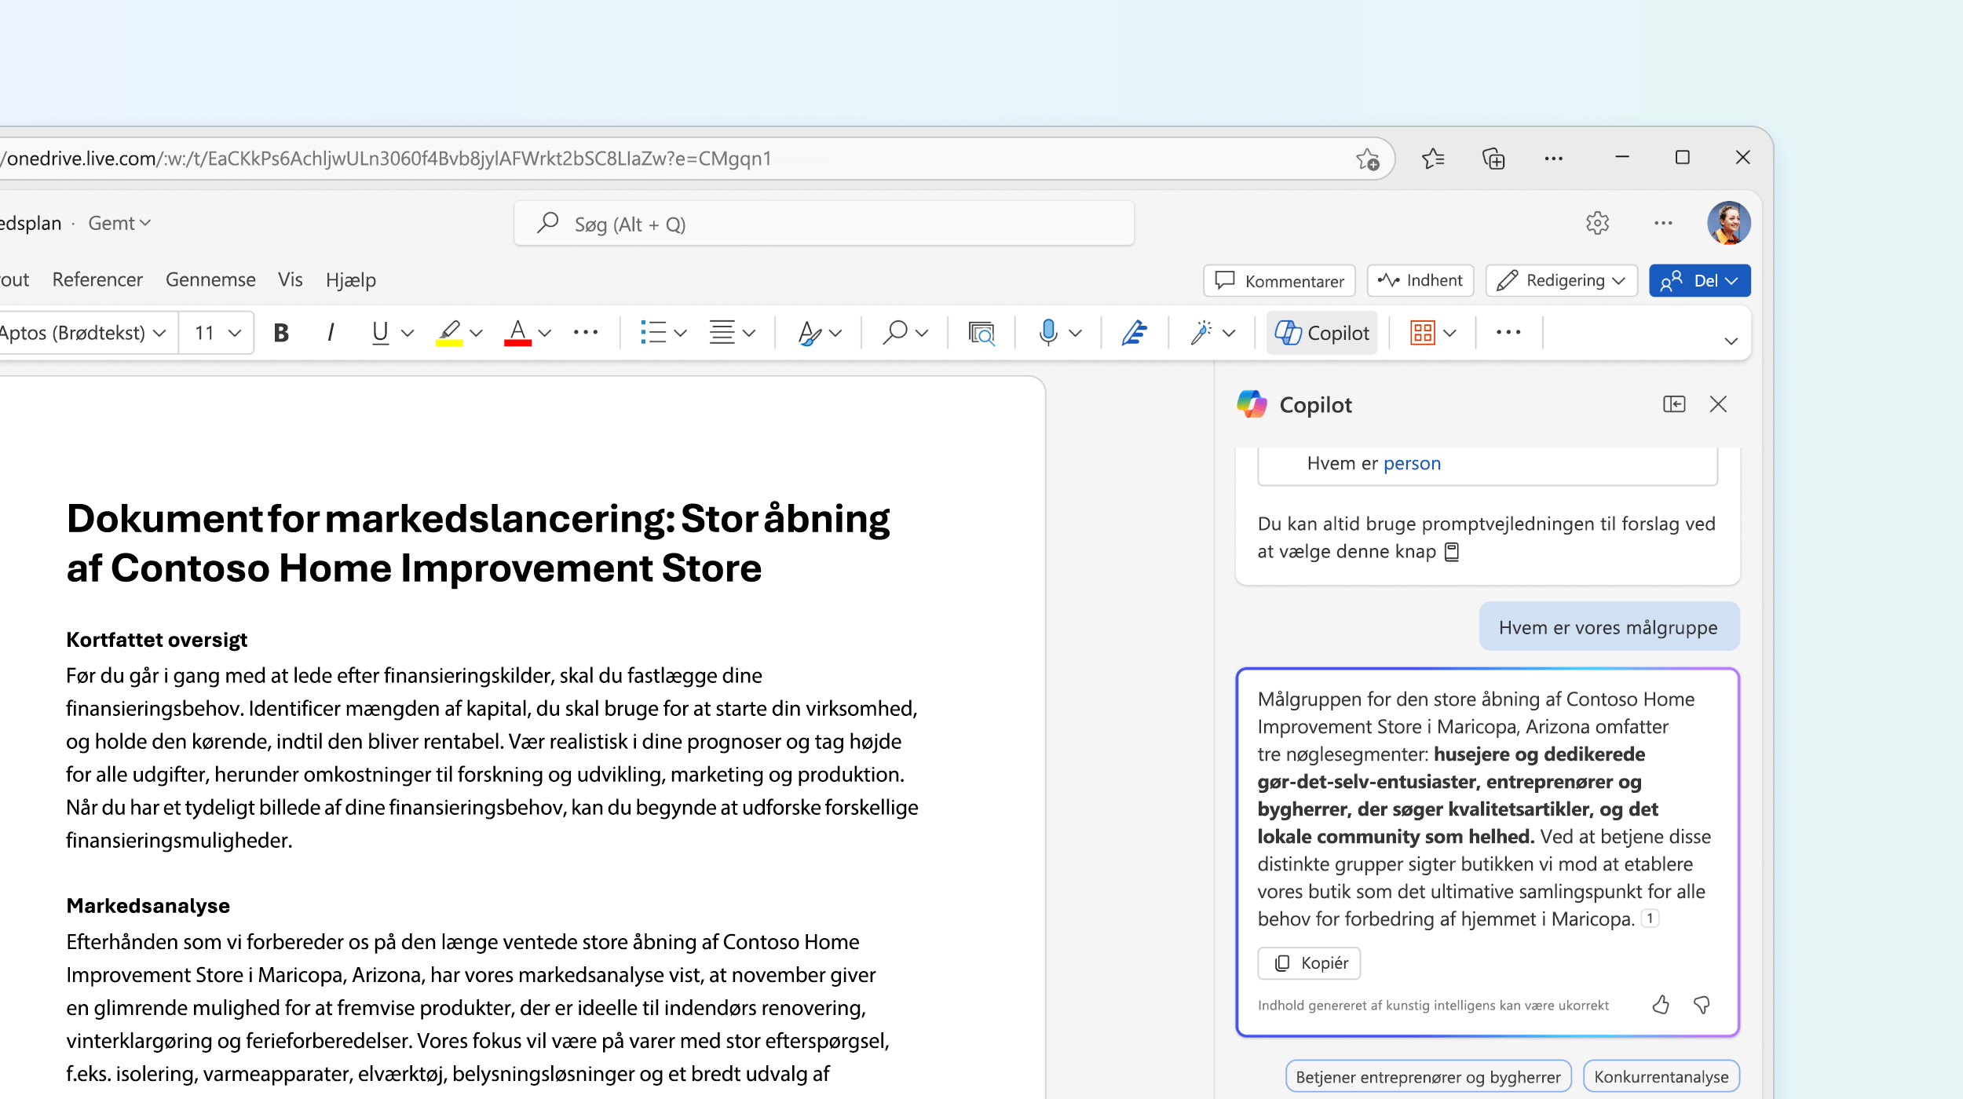
Task: Click the Designer magic wand icon
Action: [x=1201, y=333]
